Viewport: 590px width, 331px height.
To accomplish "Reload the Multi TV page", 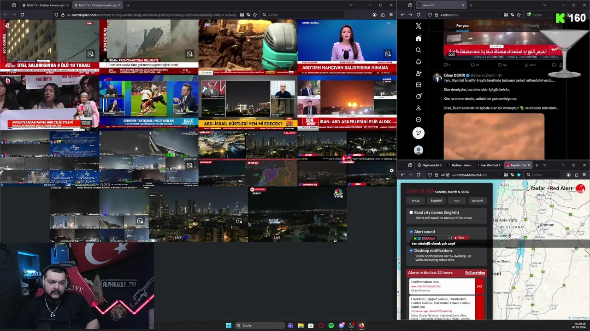I will pos(22,15).
